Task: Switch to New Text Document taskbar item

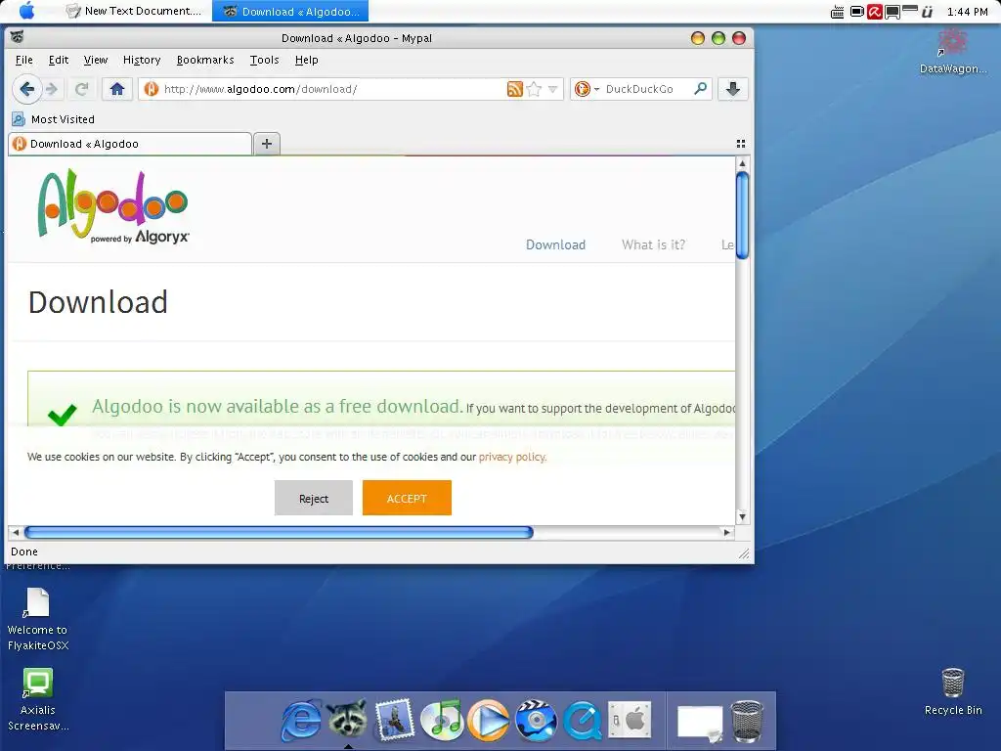Action: (x=134, y=11)
